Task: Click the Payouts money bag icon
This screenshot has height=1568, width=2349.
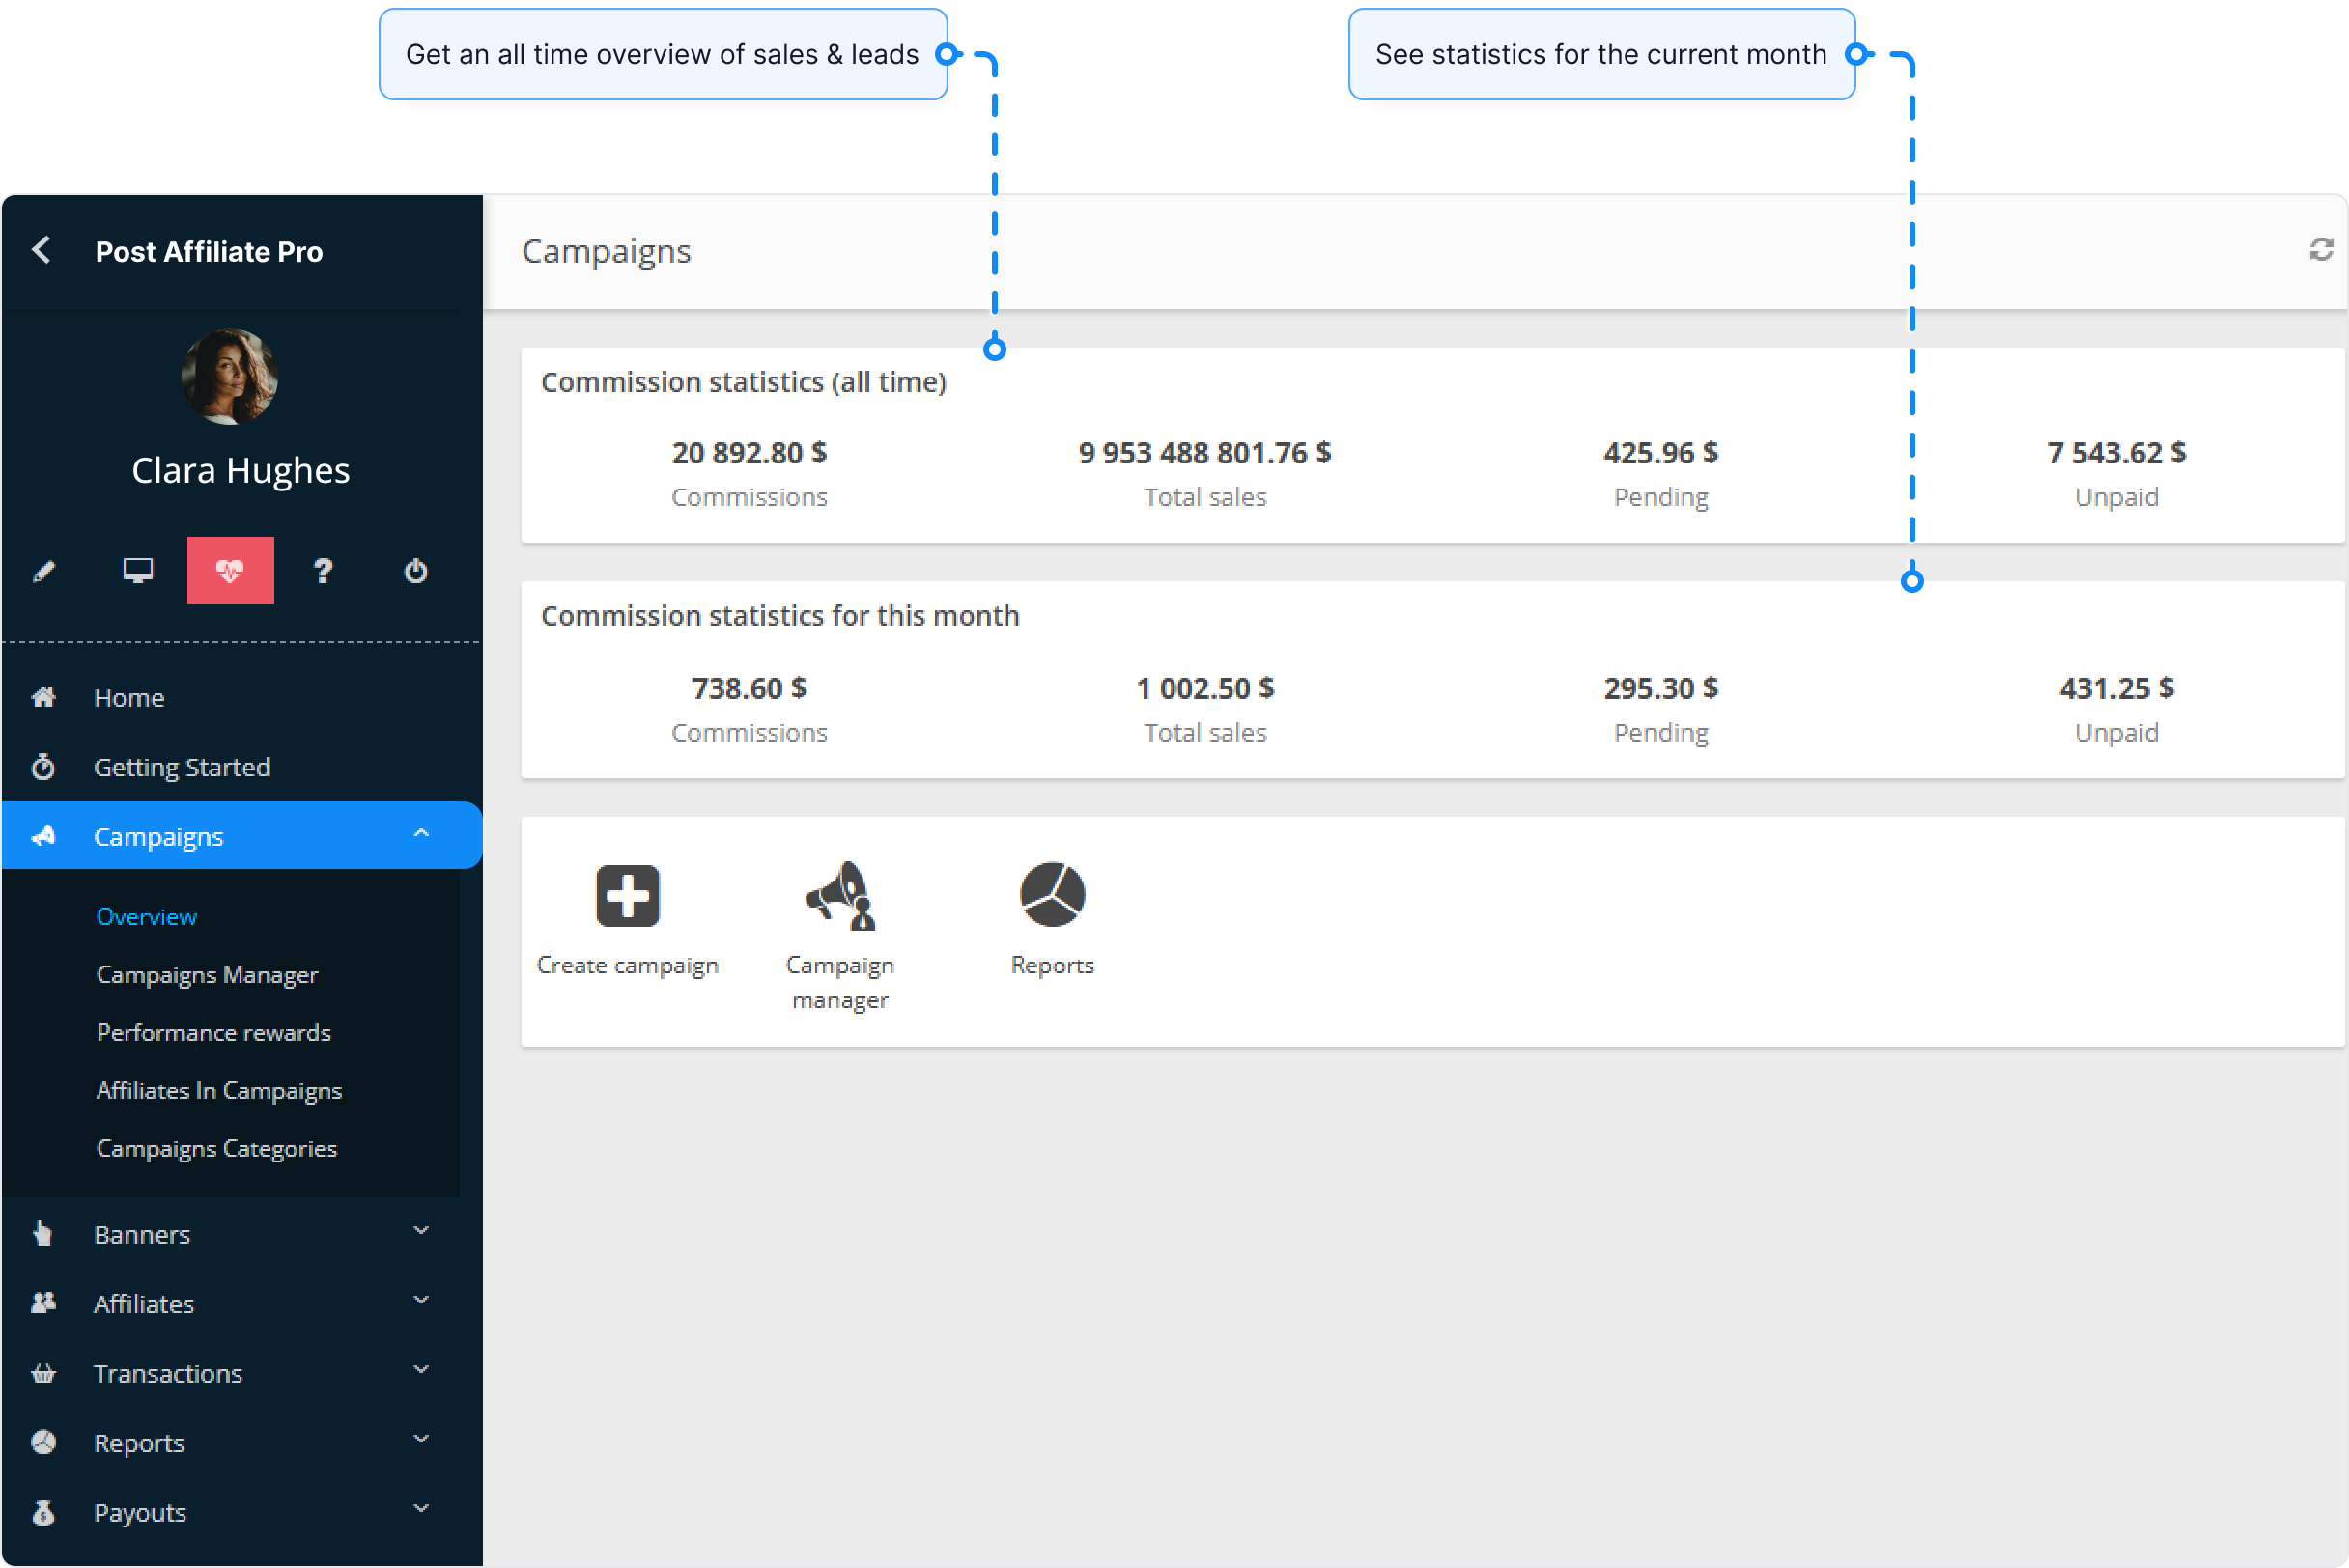Action: (x=44, y=1512)
